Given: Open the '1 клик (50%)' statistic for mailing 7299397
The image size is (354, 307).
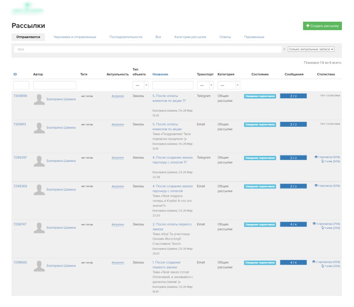Looking at the screenshot, I should (x=330, y=161).
